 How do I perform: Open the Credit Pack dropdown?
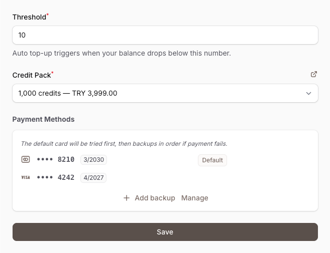[165, 93]
